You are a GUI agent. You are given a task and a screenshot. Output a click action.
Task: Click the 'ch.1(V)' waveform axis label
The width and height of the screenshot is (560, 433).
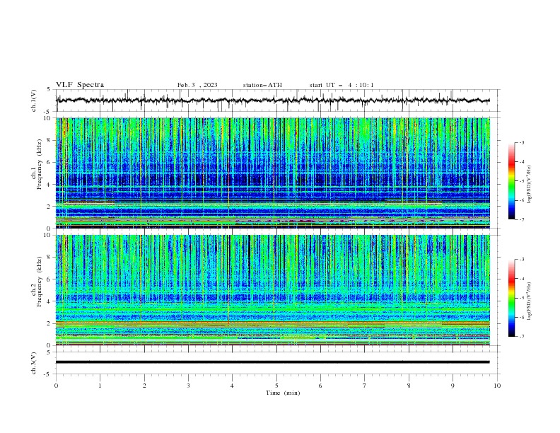[x=34, y=100]
